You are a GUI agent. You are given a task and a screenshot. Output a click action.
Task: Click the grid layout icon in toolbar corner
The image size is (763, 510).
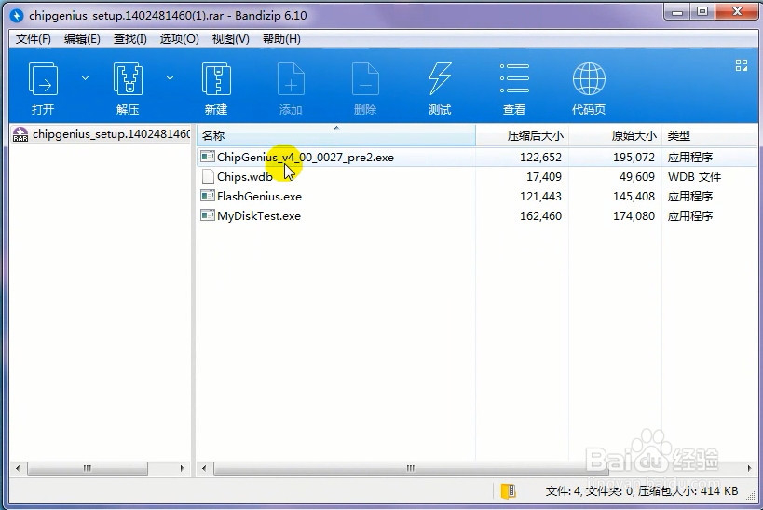pos(741,65)
